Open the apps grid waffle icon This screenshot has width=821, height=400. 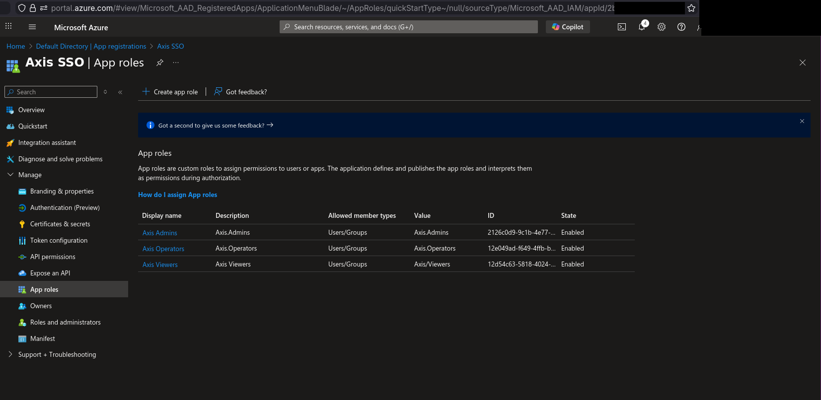[x=8, y=26]
